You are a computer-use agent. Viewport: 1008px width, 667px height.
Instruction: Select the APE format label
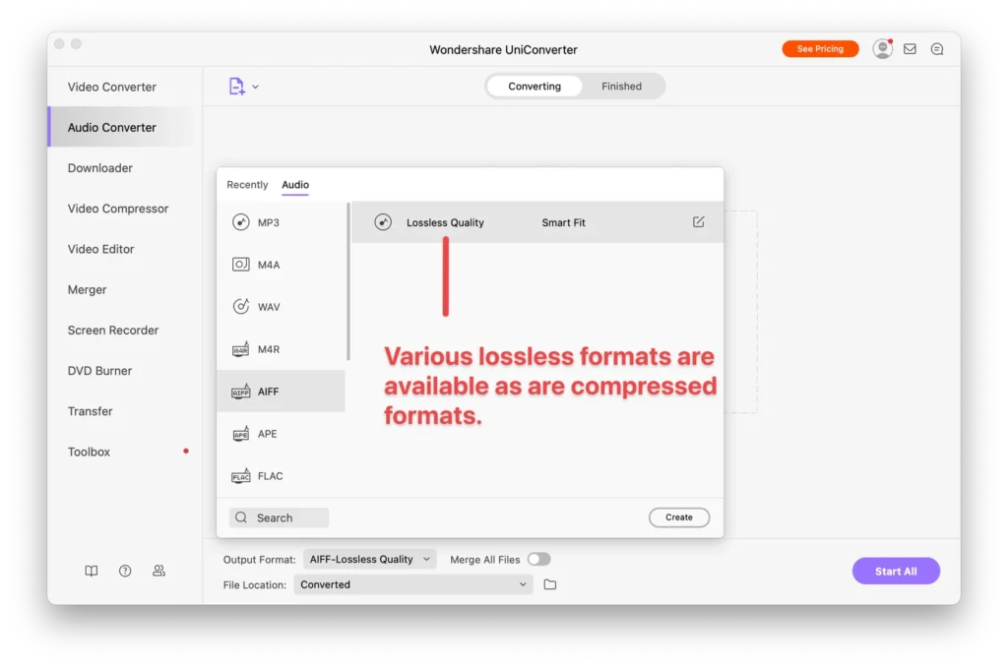pyautogui.click(x=268, y=434)
